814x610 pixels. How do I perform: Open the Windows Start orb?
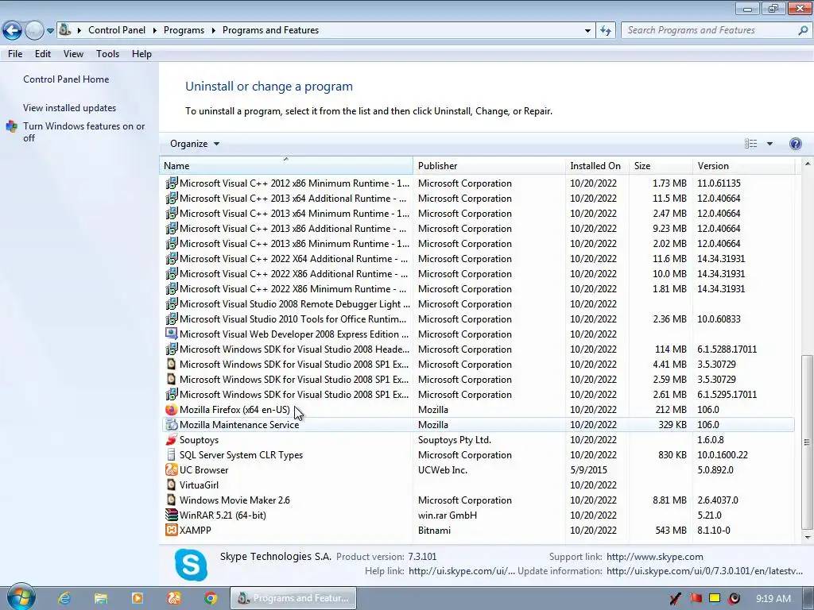21,597
